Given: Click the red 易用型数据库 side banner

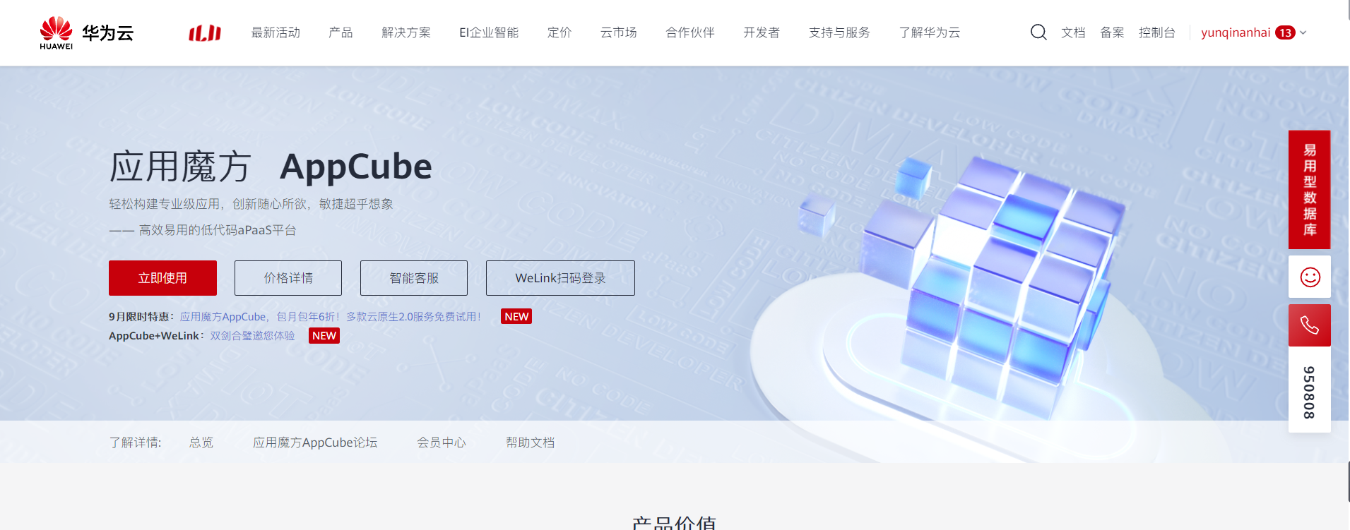Looking at the screenshot, I should tap(1310, 190).
